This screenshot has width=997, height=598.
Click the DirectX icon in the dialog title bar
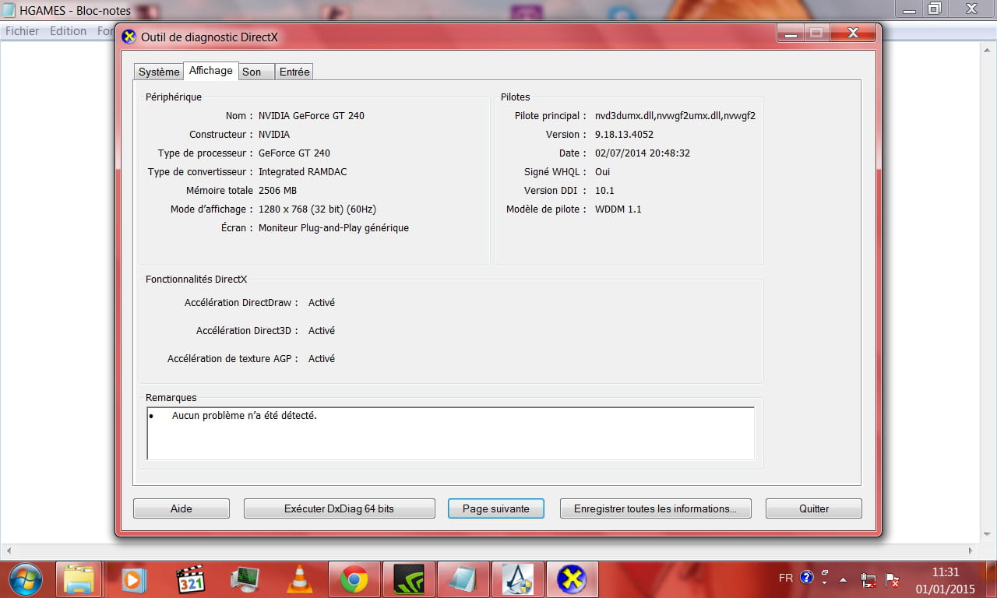129,37
